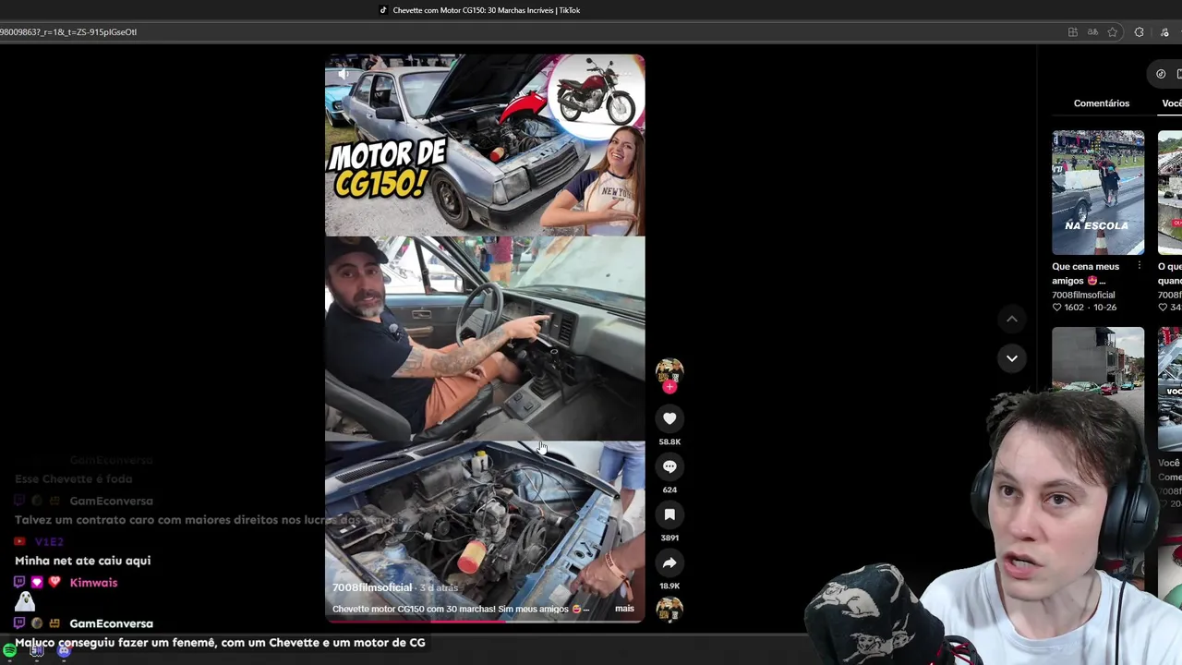Viewport: 1182px width, 665px height.
Task: Click the apps grid icon in address bar
Action: pyautogui.click(x=1072, y=32)
